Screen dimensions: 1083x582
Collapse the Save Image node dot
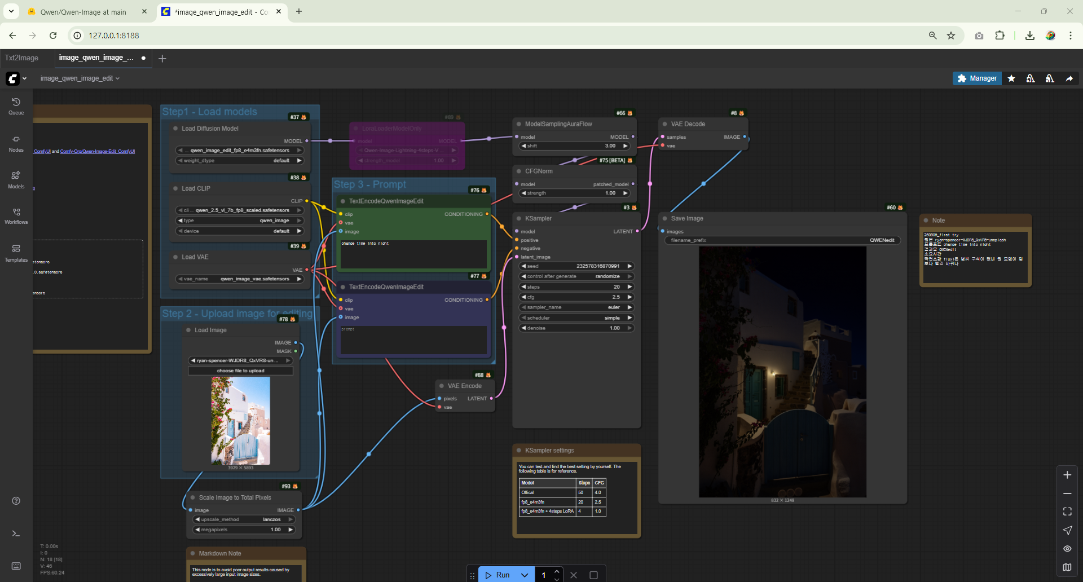coord(665,219)
